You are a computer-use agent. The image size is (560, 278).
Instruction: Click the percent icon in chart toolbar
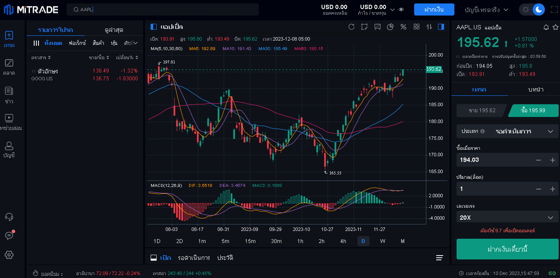pos(403,27)
